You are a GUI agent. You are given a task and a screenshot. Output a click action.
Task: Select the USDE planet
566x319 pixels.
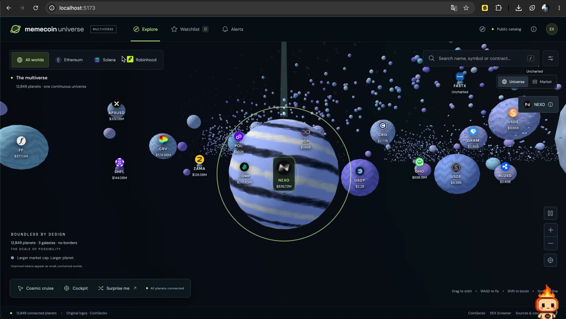pos(456,173)
